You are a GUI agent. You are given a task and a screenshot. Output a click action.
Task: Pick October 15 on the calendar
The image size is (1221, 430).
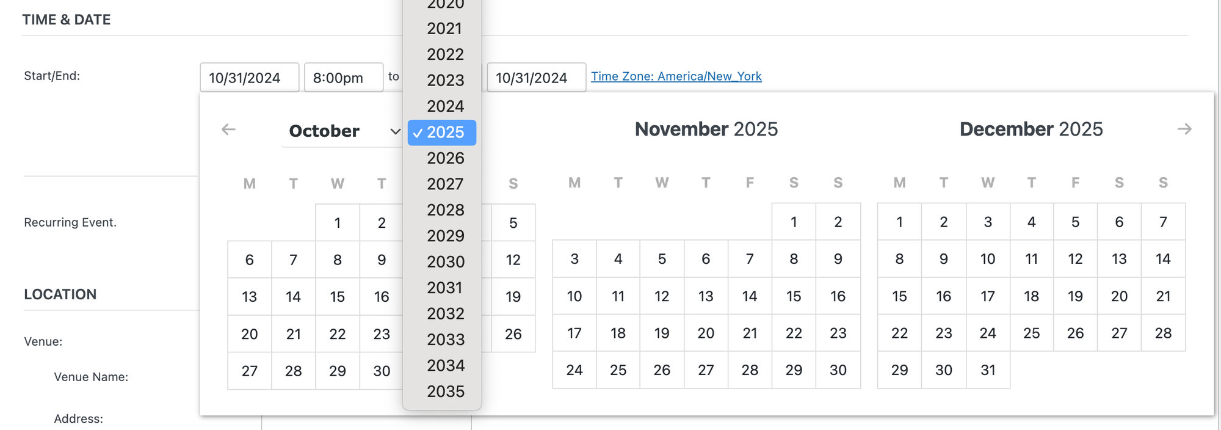337,297
